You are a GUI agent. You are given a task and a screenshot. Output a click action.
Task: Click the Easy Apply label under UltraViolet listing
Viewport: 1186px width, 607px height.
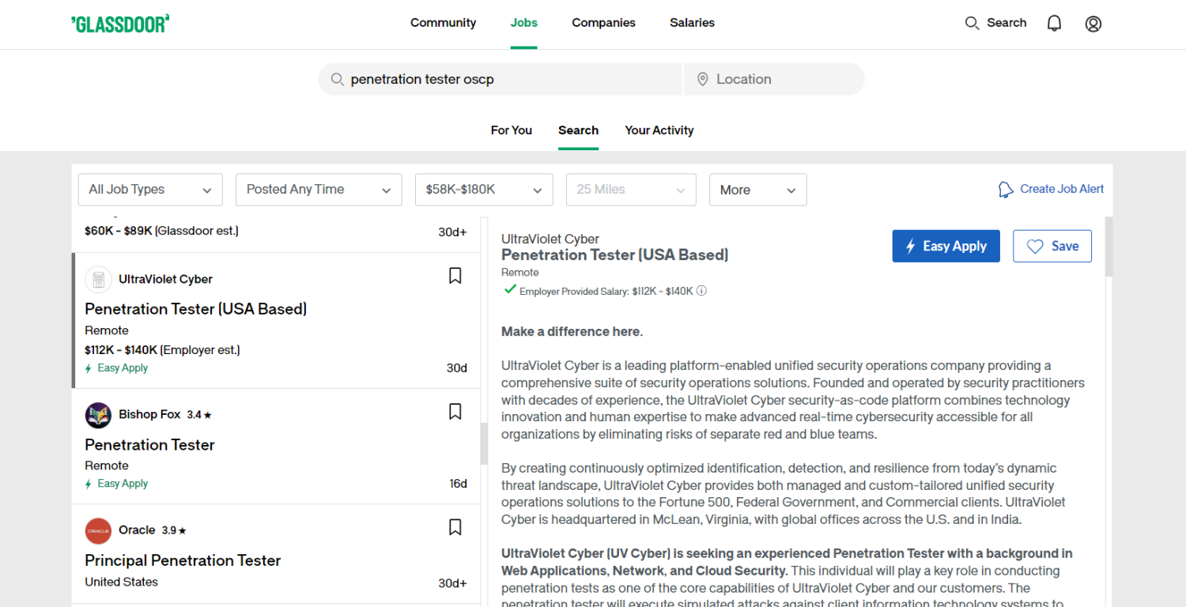click(x=123, y=368)
